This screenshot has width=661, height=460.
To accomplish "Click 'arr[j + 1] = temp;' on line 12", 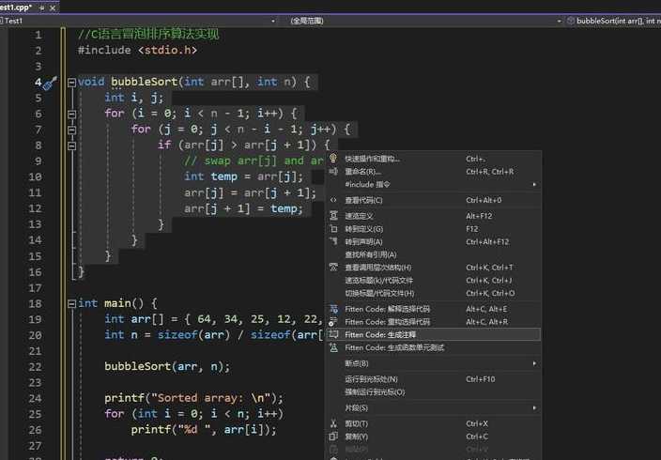I will [x=243, y=208].
